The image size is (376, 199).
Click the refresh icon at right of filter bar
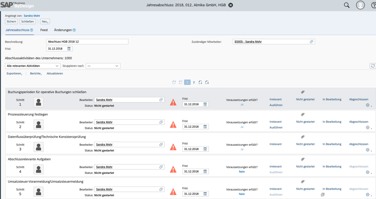click(373, 66)
